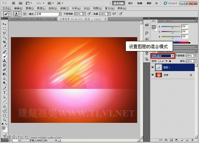Select the Zoom tool
199x143 pixels.
[4, 120]
